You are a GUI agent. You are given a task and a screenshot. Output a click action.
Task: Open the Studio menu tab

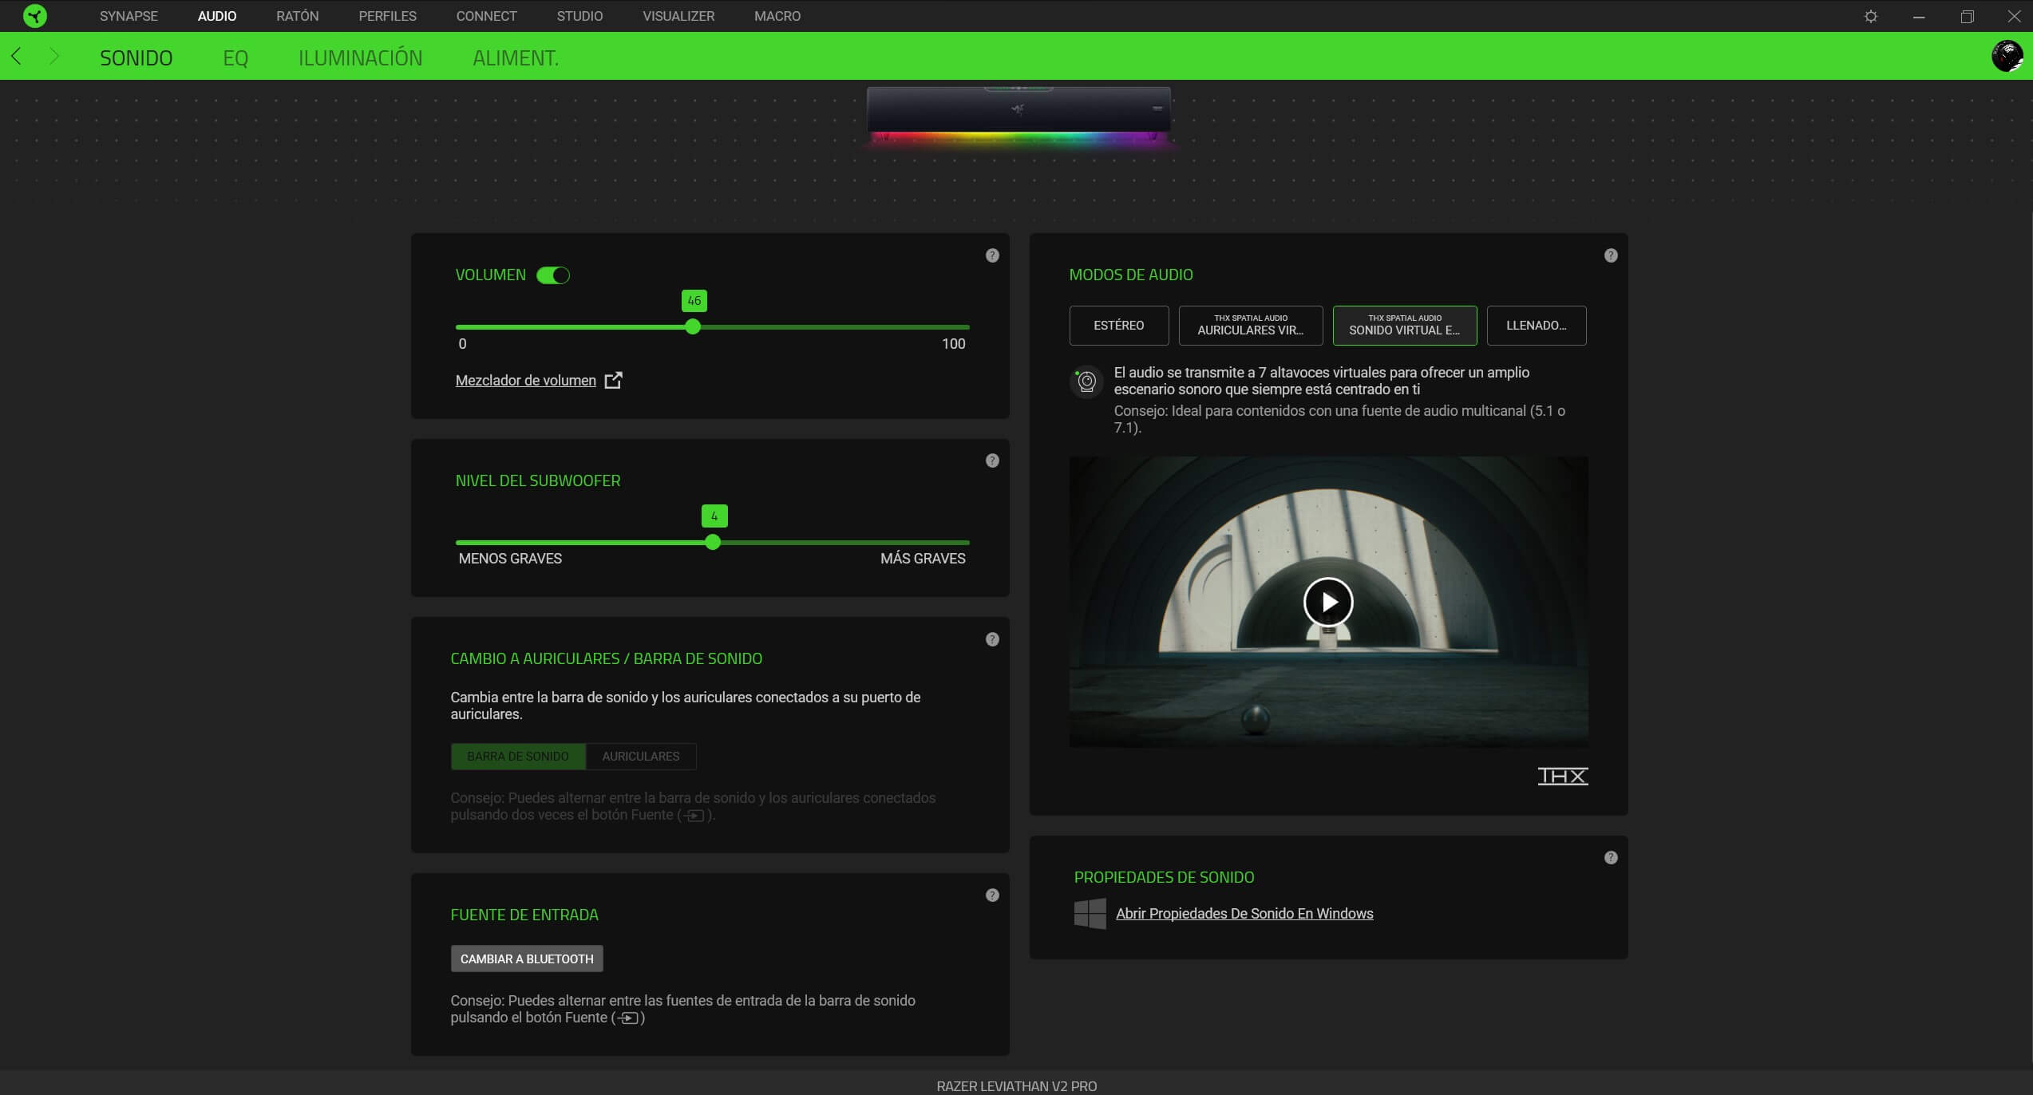(580, 16)
